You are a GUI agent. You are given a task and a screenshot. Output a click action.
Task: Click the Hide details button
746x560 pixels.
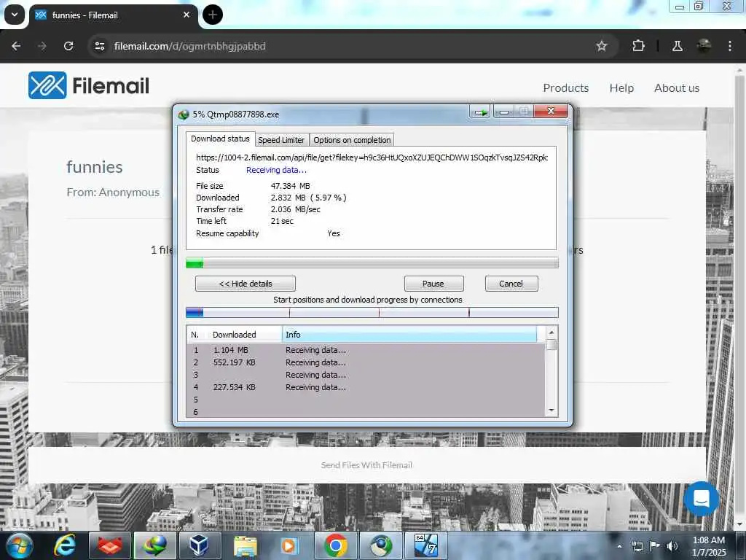pos(246,284)
